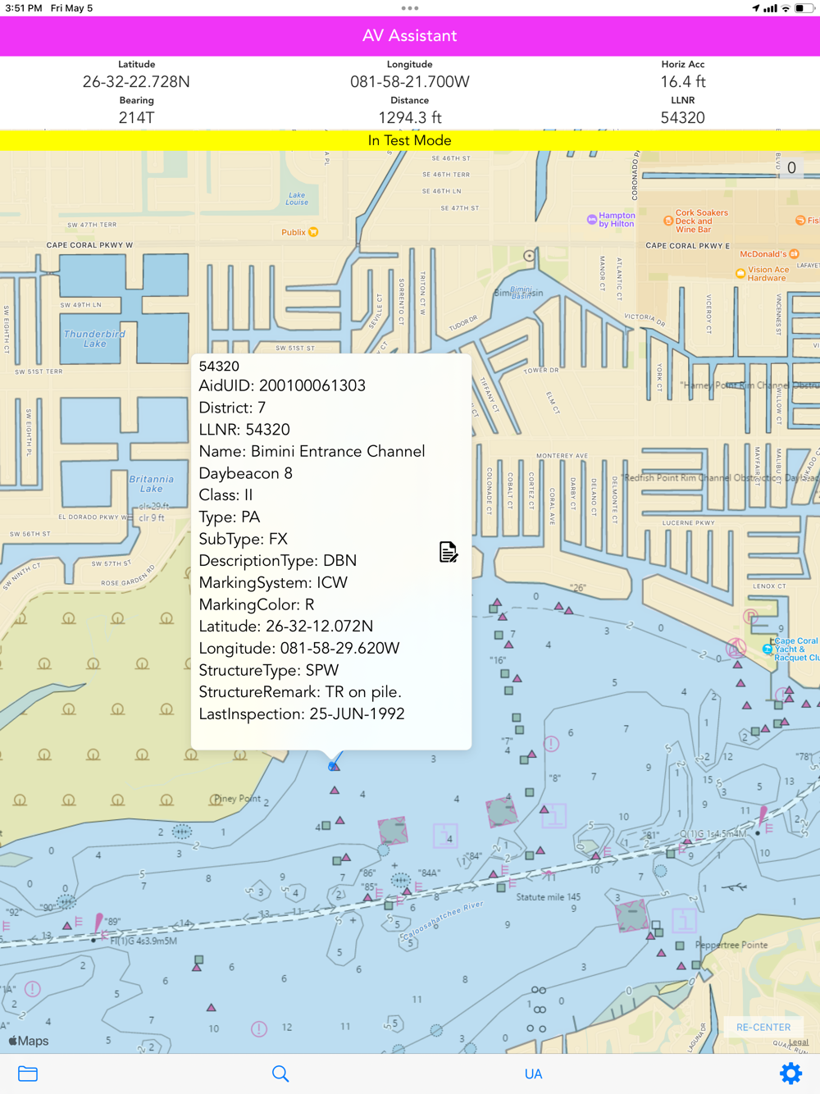The height and width of the screenshot is (1094, 820).
Task: Tap the Britannia Lake label
Action: coord(151,483)
